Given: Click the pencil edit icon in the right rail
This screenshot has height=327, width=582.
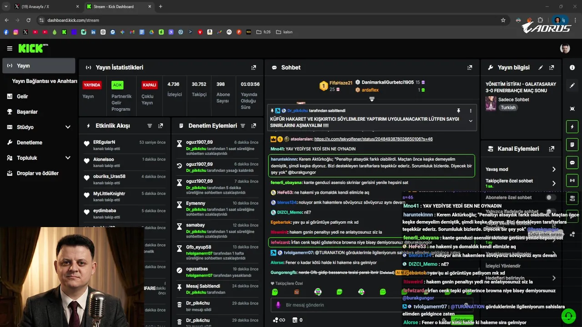Looking at the screenshot, I should click(572, 85).
